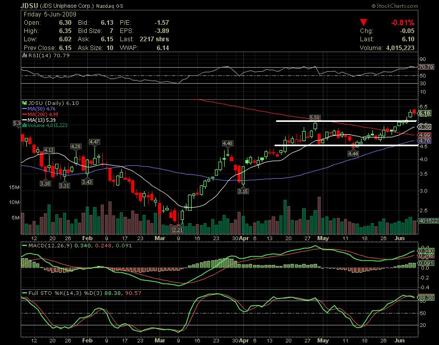Image resolution: width=439 pixels, height=345 pixels.
Task: Click the 5M volume axis label
Action: coord(15,218)
